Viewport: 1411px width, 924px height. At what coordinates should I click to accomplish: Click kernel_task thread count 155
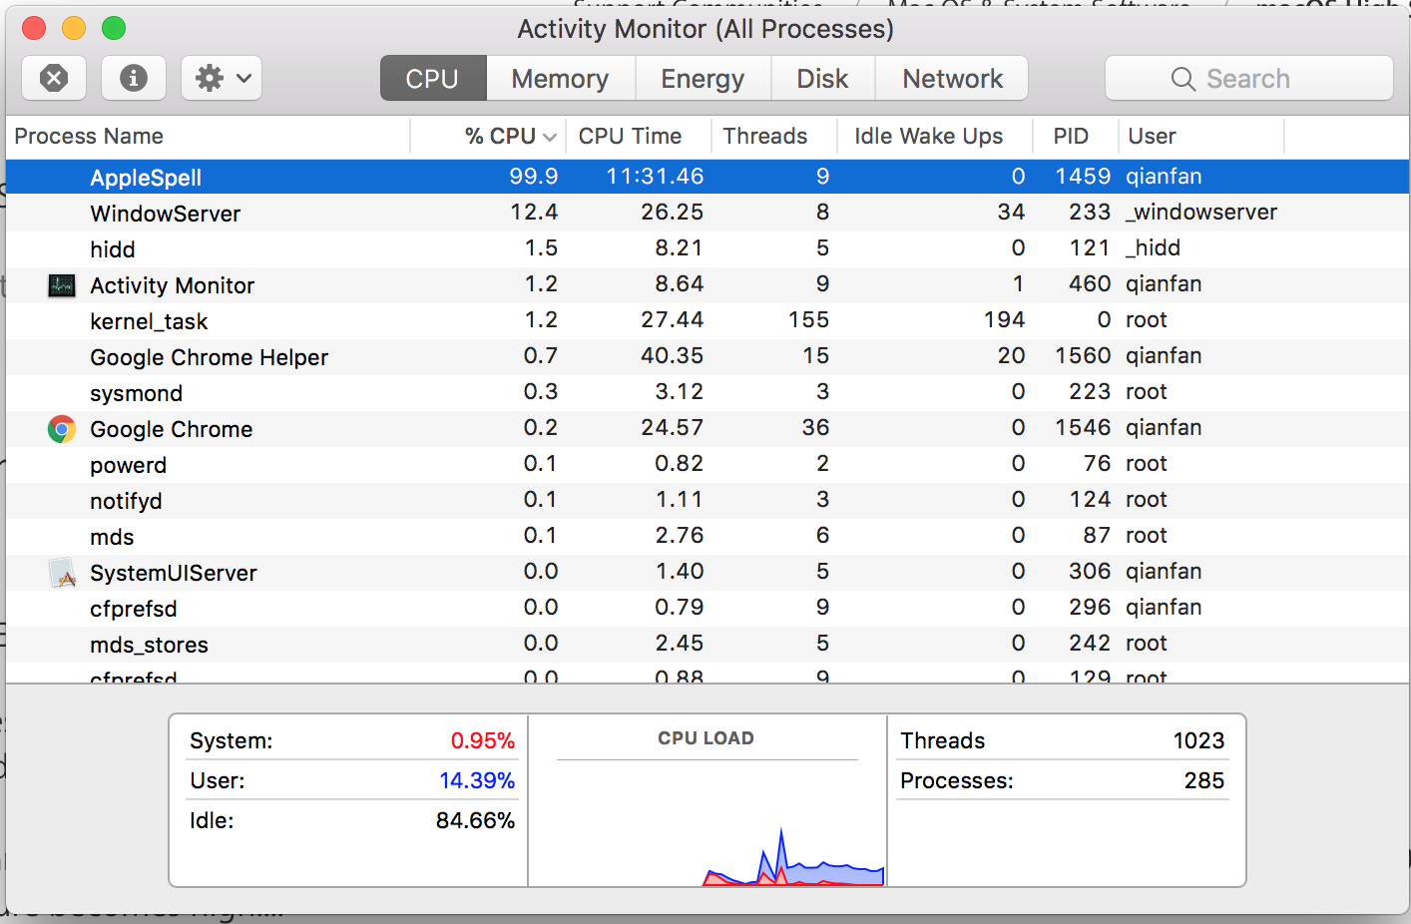(808, 320)
